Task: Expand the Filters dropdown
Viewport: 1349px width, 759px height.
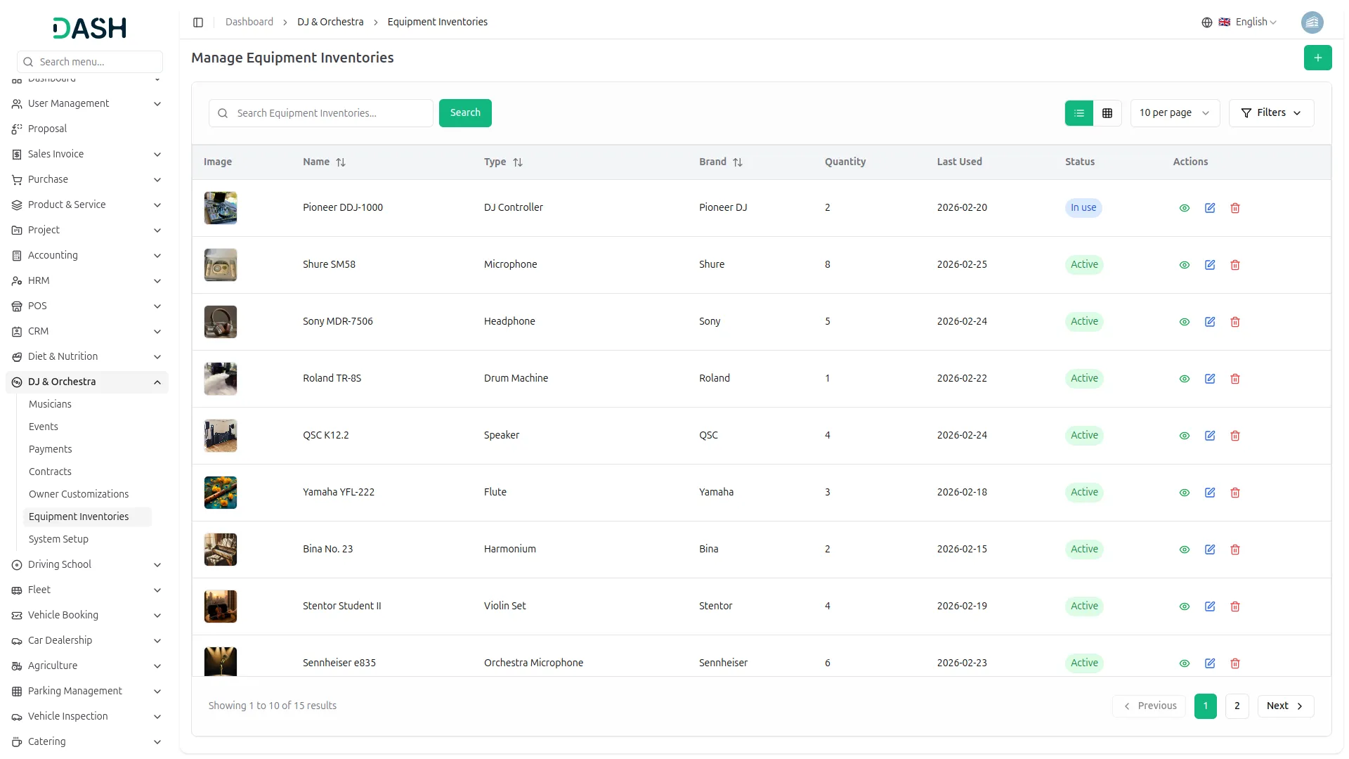Action: point(1271,113)
